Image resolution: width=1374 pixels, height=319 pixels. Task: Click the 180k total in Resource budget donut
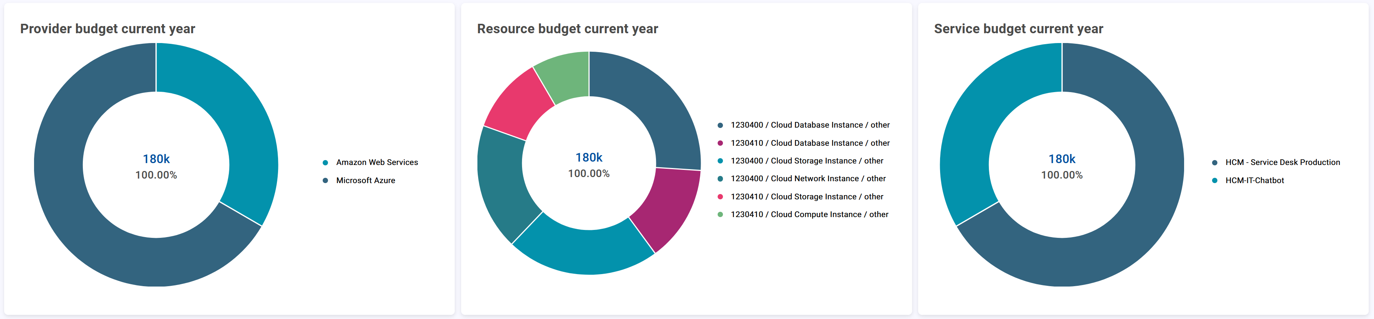[589, 158]
